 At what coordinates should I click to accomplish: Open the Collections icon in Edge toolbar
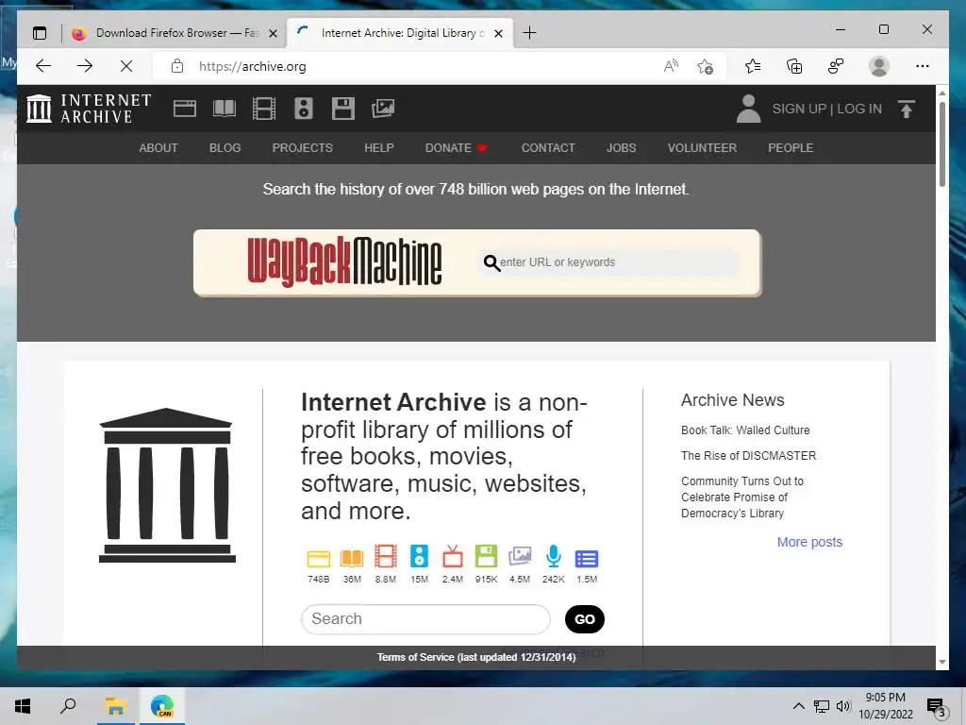click(x=794, y=66)
